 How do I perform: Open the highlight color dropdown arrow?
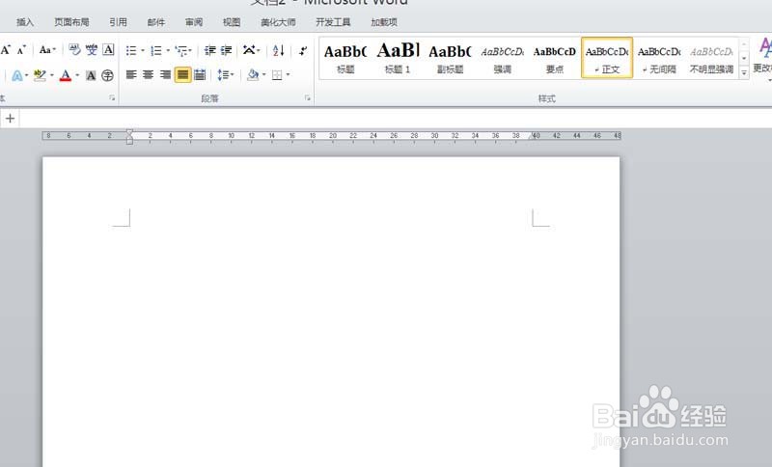point(52,75)
